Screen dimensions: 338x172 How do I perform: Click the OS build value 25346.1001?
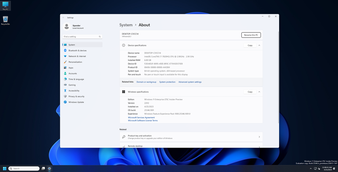coord(149,110)
